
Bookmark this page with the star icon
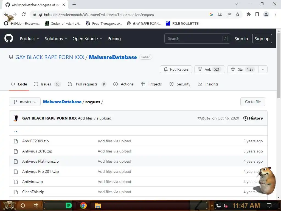click(238, 14)
